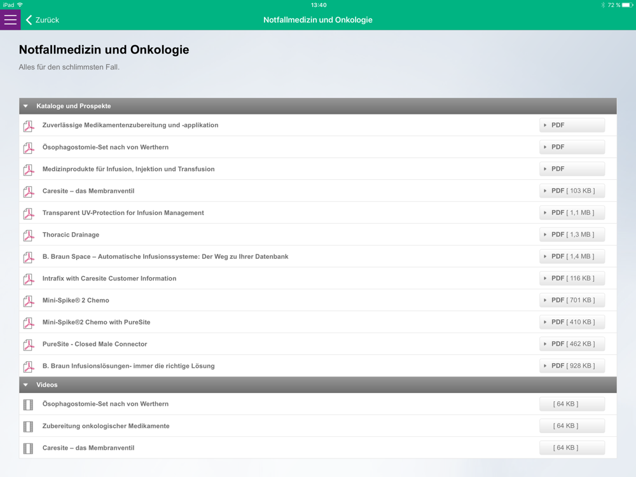
Task: Click PDF icon of Medizinprodukte für Infusion row
Action: pos(29,170)
